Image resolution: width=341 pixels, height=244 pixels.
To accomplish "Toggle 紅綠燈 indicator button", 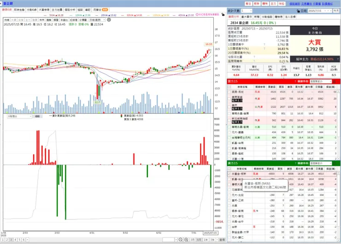I will 74,20.
